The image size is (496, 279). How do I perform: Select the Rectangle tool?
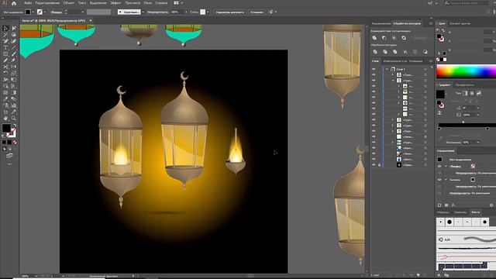(x=5, y=53)
